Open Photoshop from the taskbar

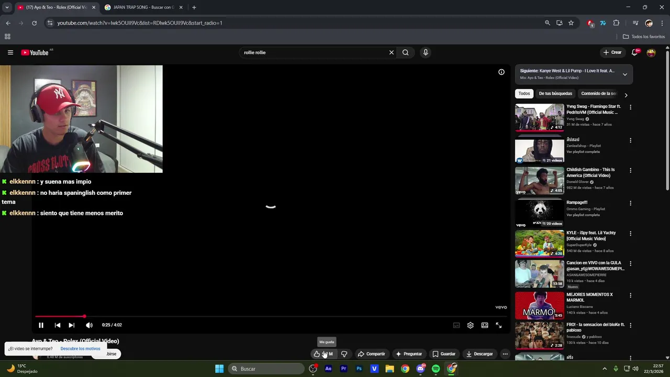[x=359, y=369]
